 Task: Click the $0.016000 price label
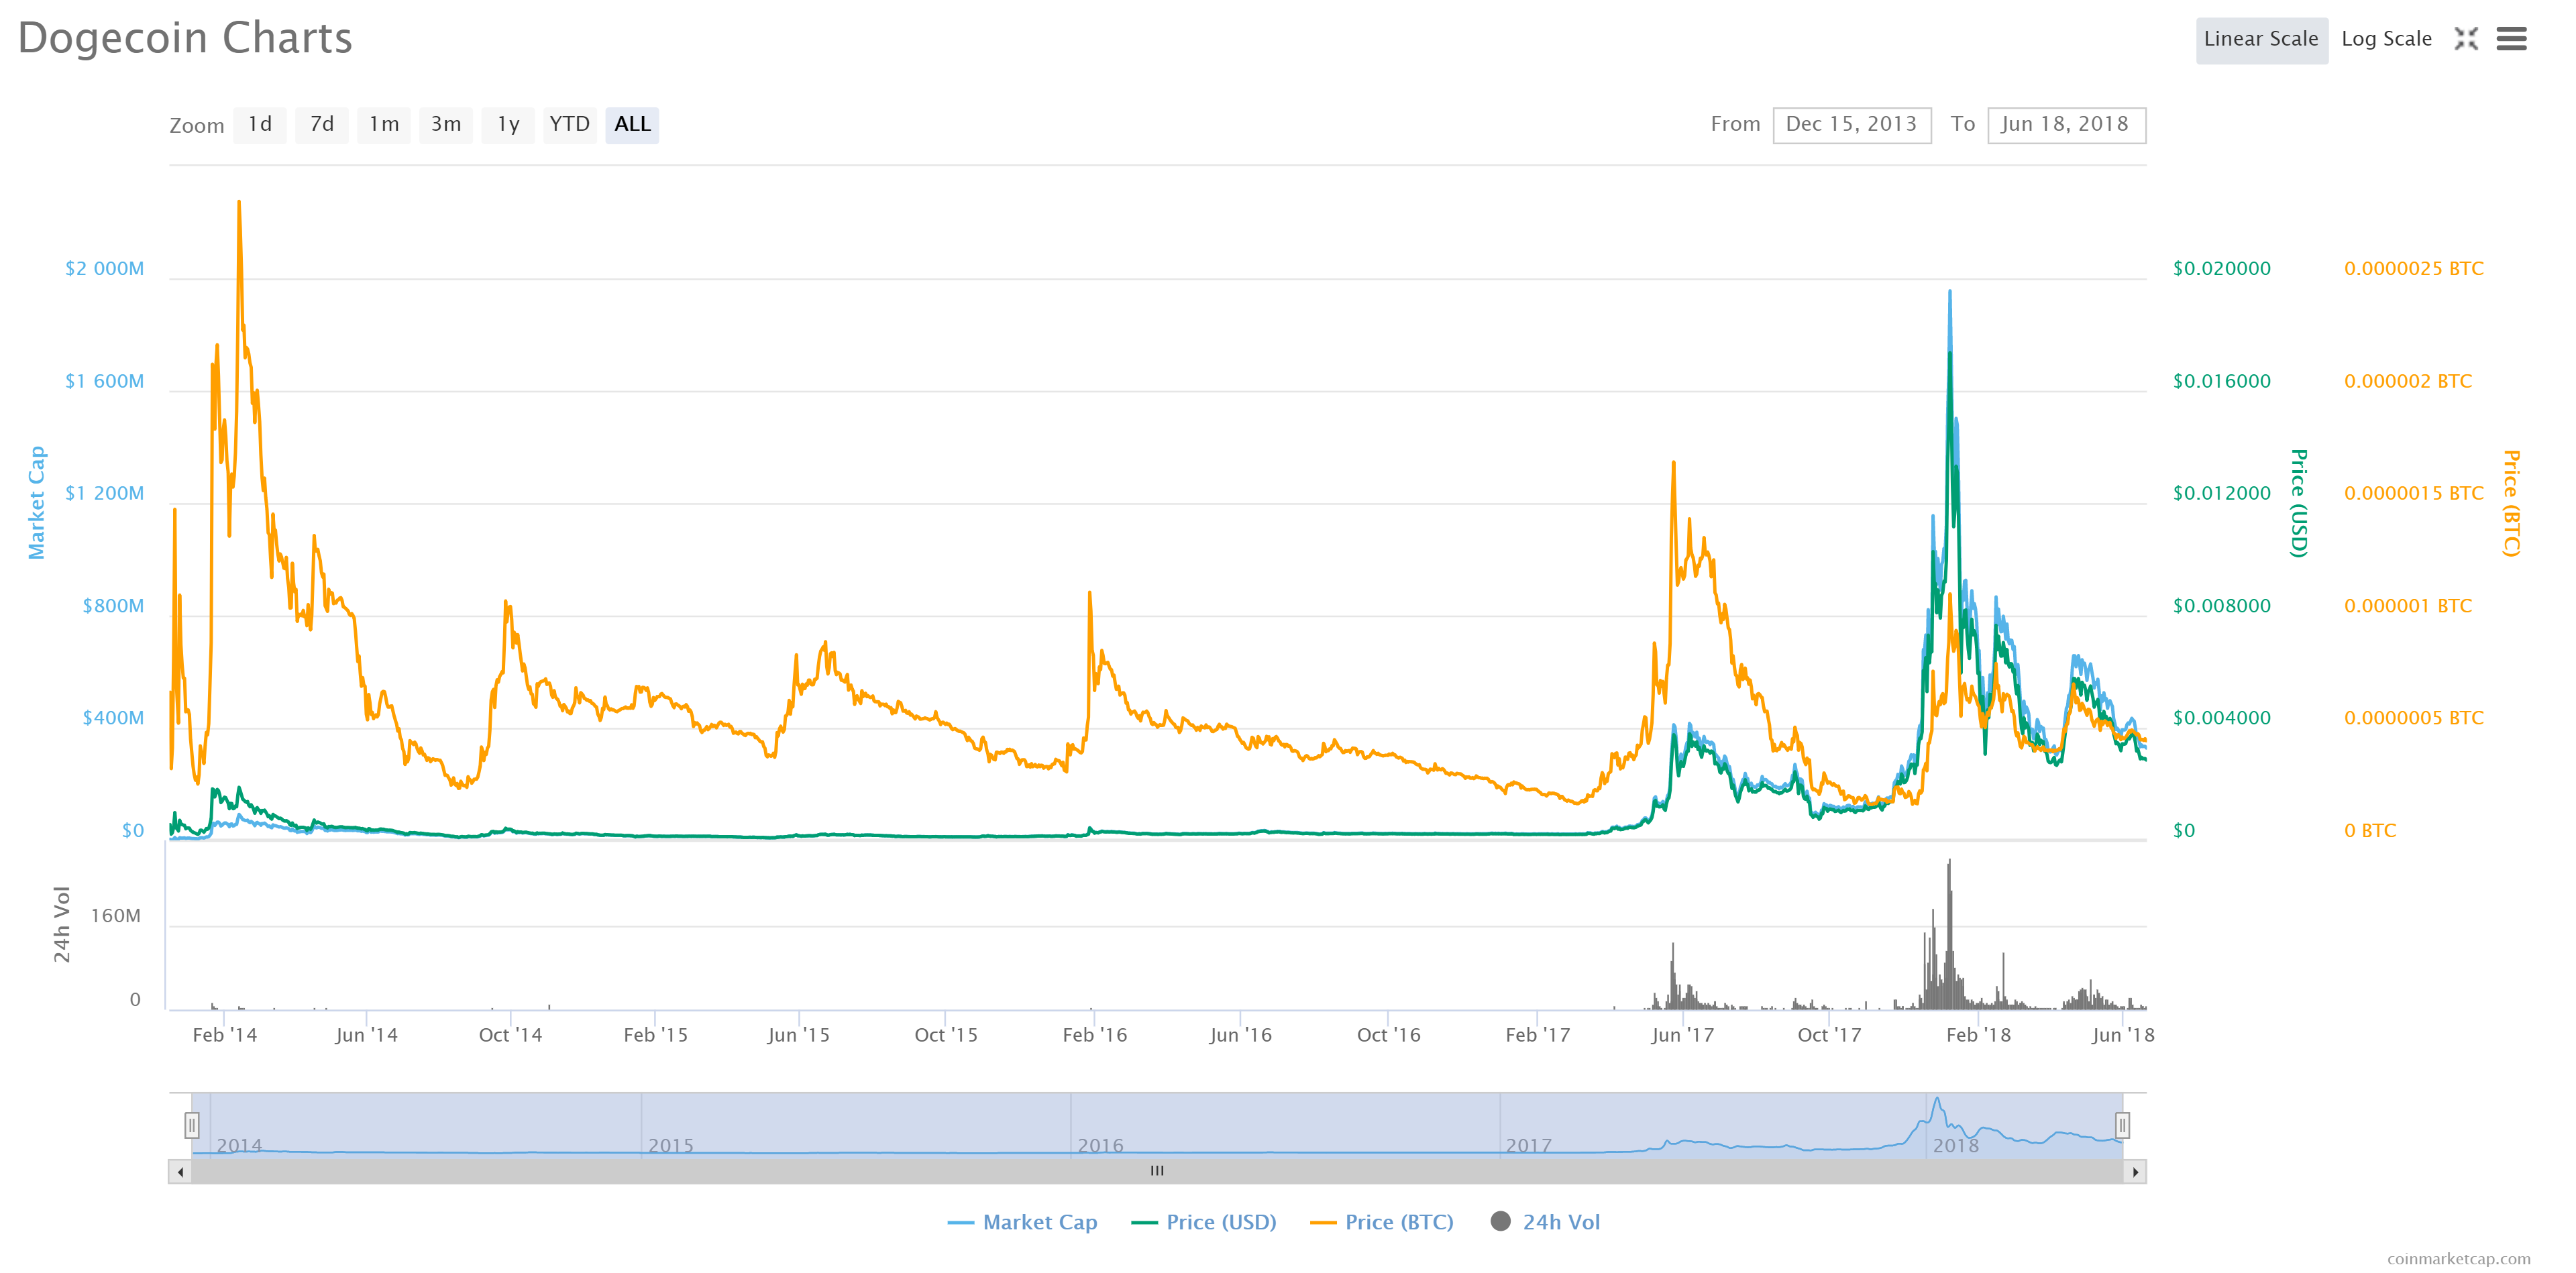(2222, 382)
